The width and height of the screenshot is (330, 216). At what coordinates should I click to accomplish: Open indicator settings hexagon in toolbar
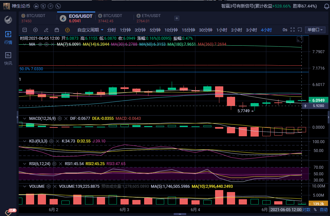tap(35, 30)
